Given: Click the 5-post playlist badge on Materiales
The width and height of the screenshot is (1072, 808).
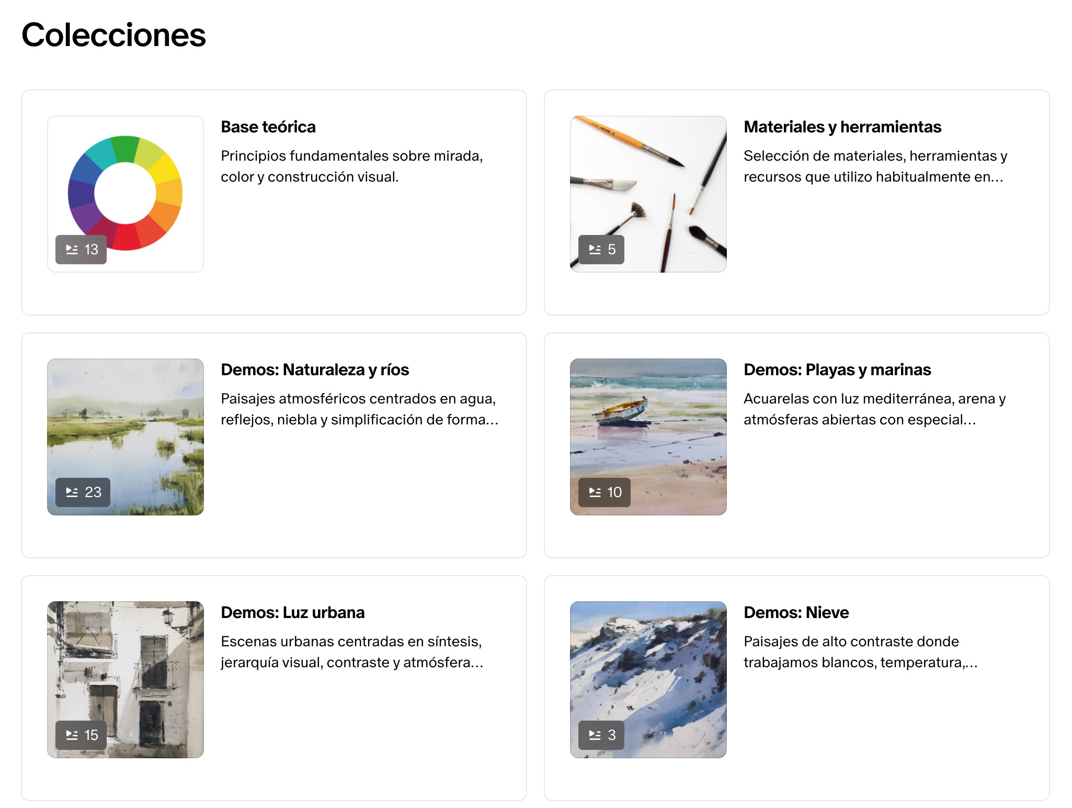Looking at the screenshot, I should [601, 250].
